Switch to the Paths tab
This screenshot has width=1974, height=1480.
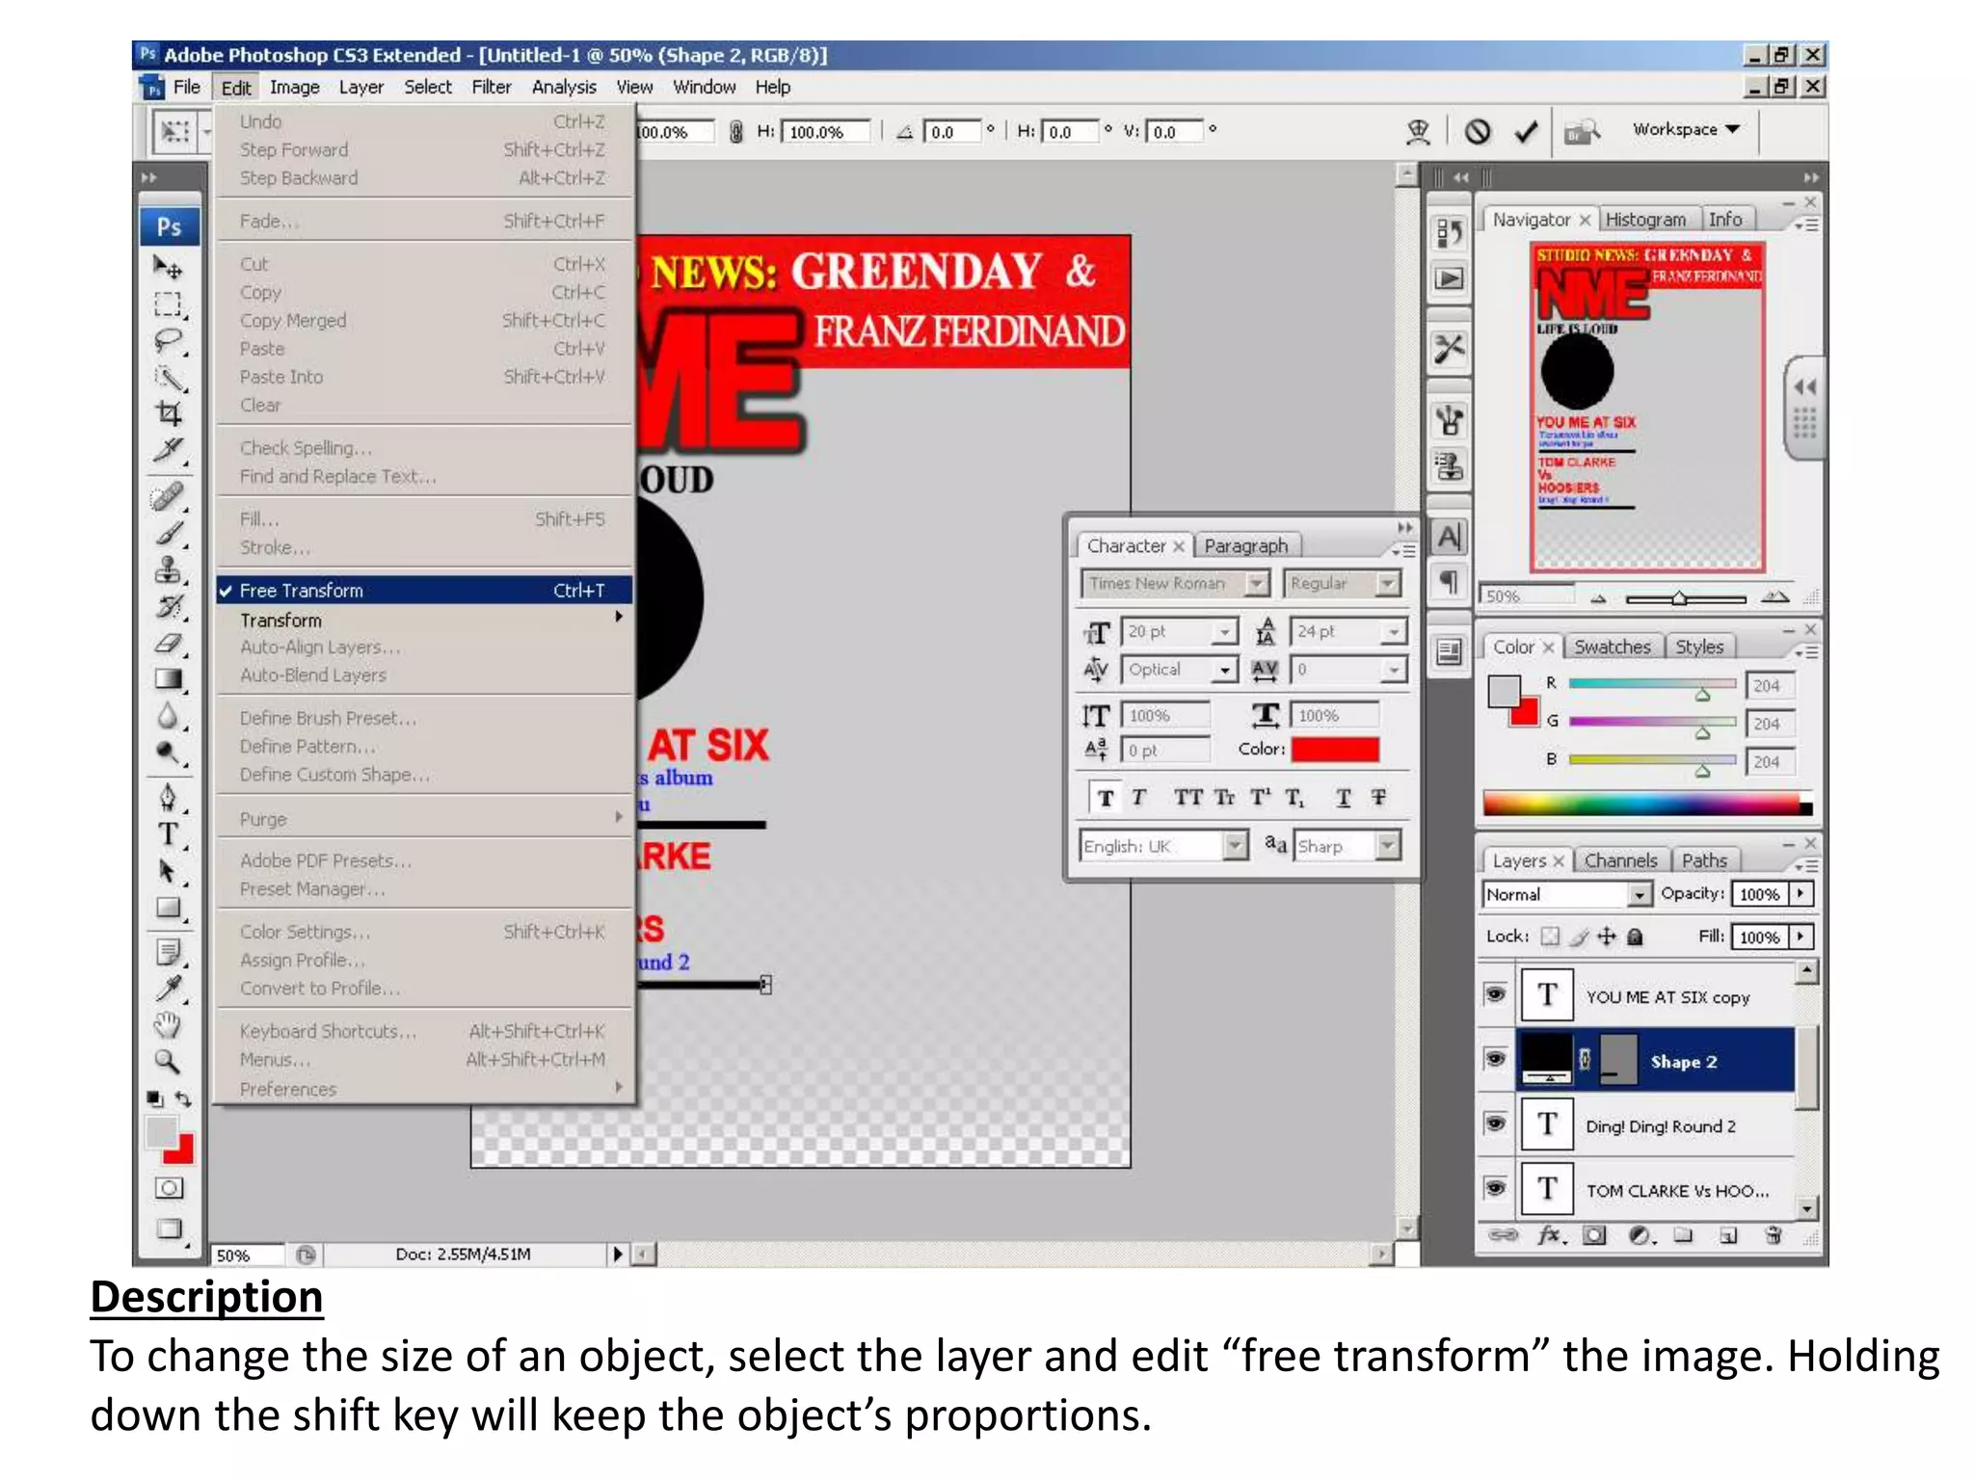(1704, 860)
